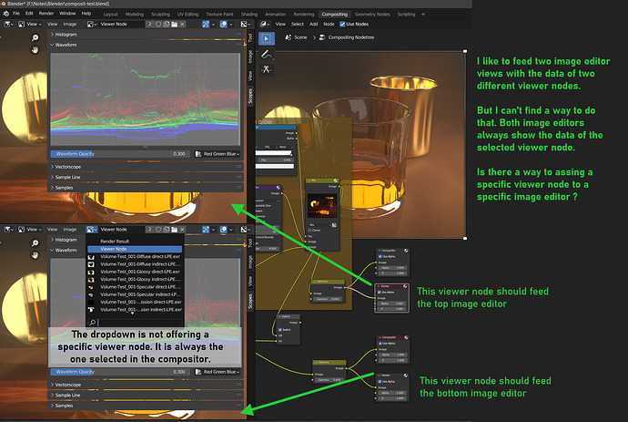Image resolution: width=628 pixels, height=422 pixels.
Task: Click preview sphere icon on selected Viewer node
Action: coord(405,286)
